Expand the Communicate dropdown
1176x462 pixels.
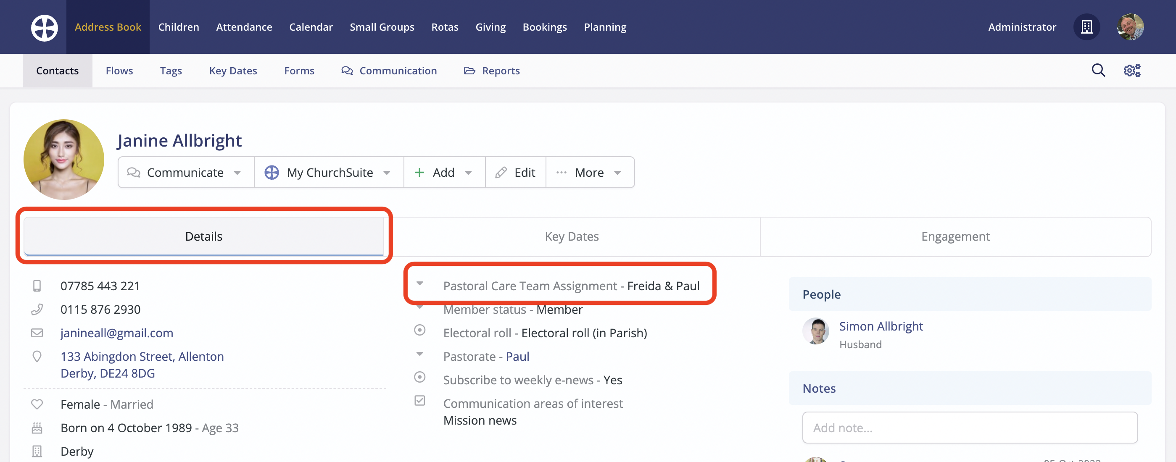[185, 172]
